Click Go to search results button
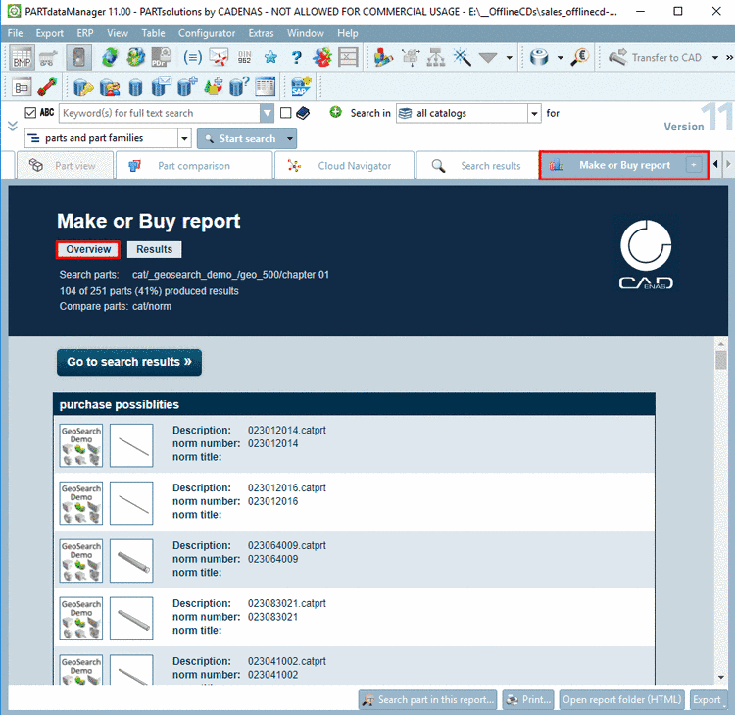 pyautogui.click(x=129, y=362)
